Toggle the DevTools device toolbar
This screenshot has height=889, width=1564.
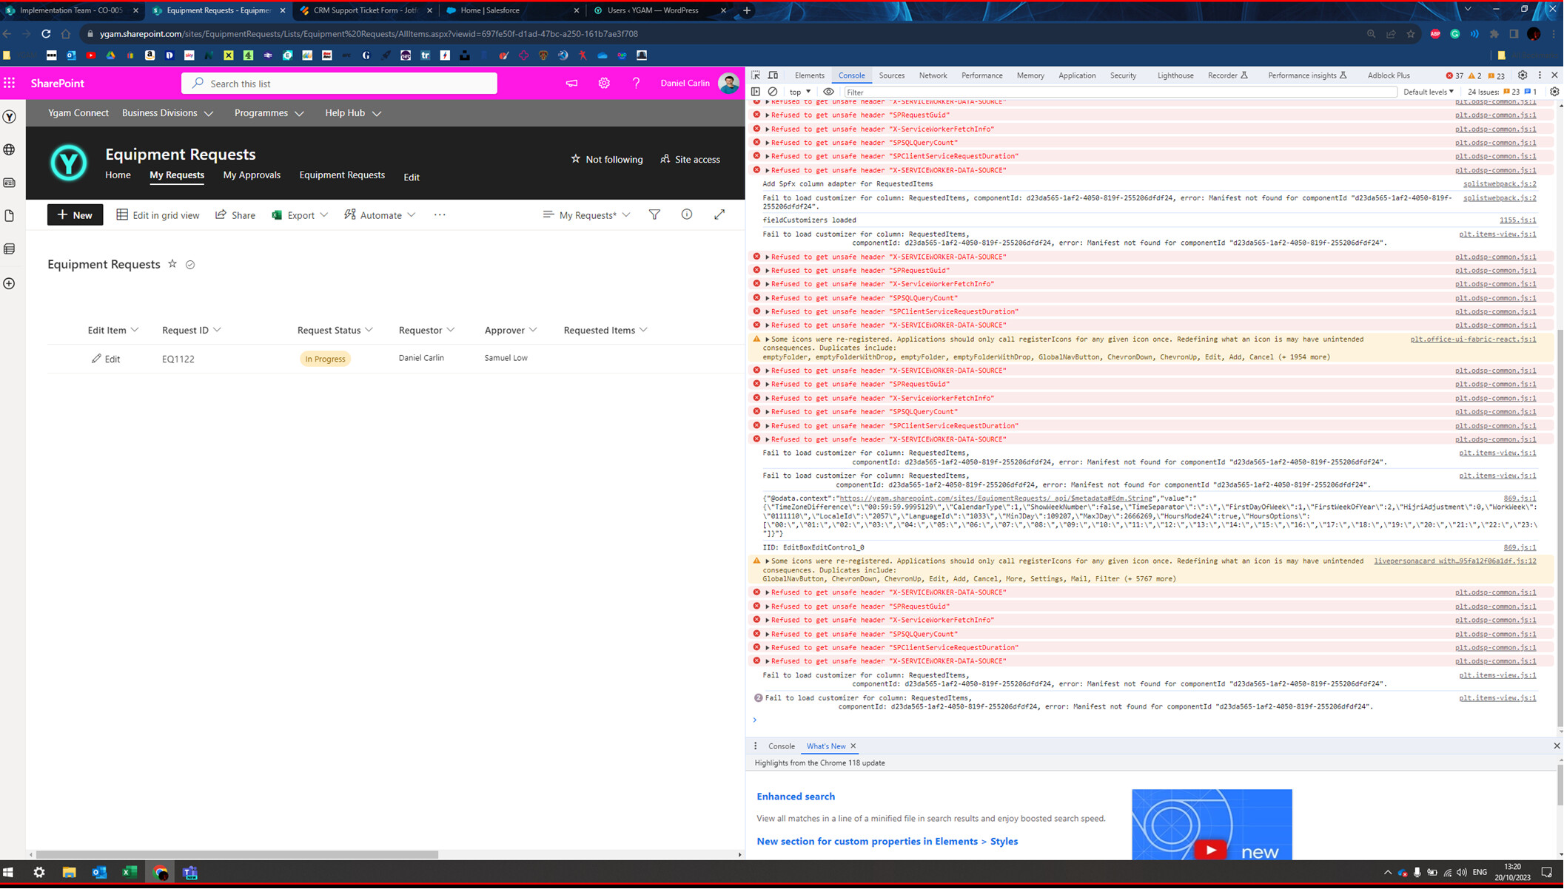773,75
